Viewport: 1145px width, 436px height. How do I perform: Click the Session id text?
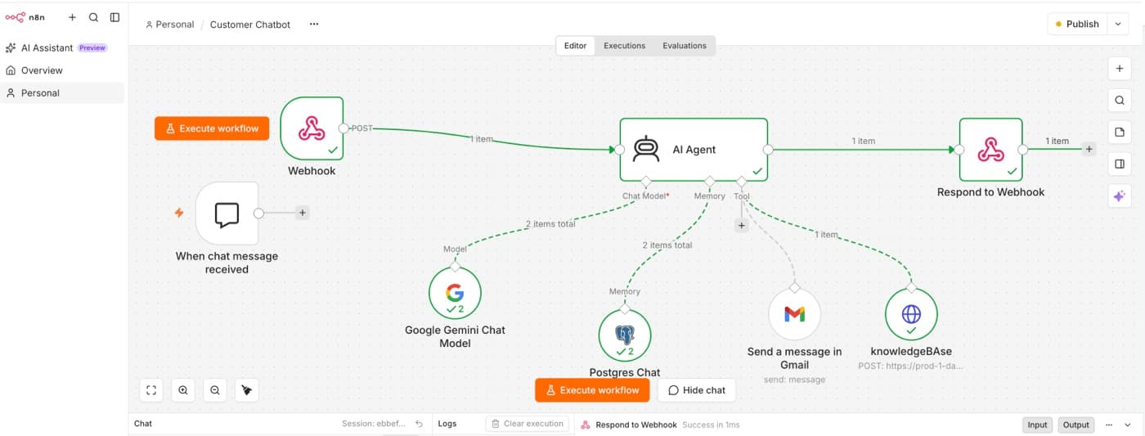coord(374,424)
